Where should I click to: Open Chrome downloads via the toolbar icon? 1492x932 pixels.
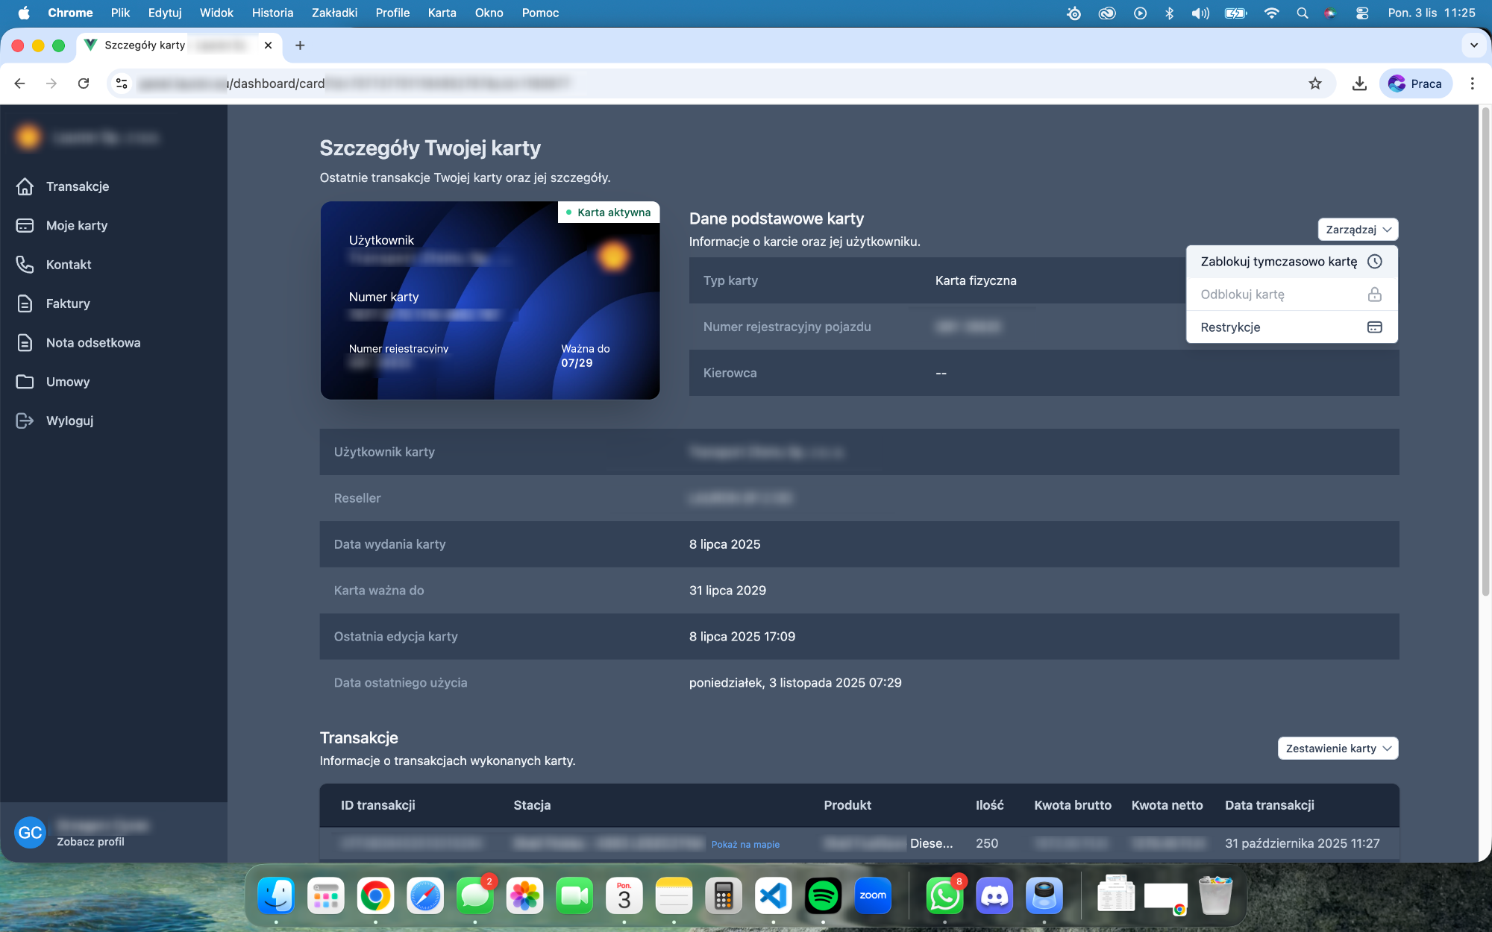point(1359,83)
